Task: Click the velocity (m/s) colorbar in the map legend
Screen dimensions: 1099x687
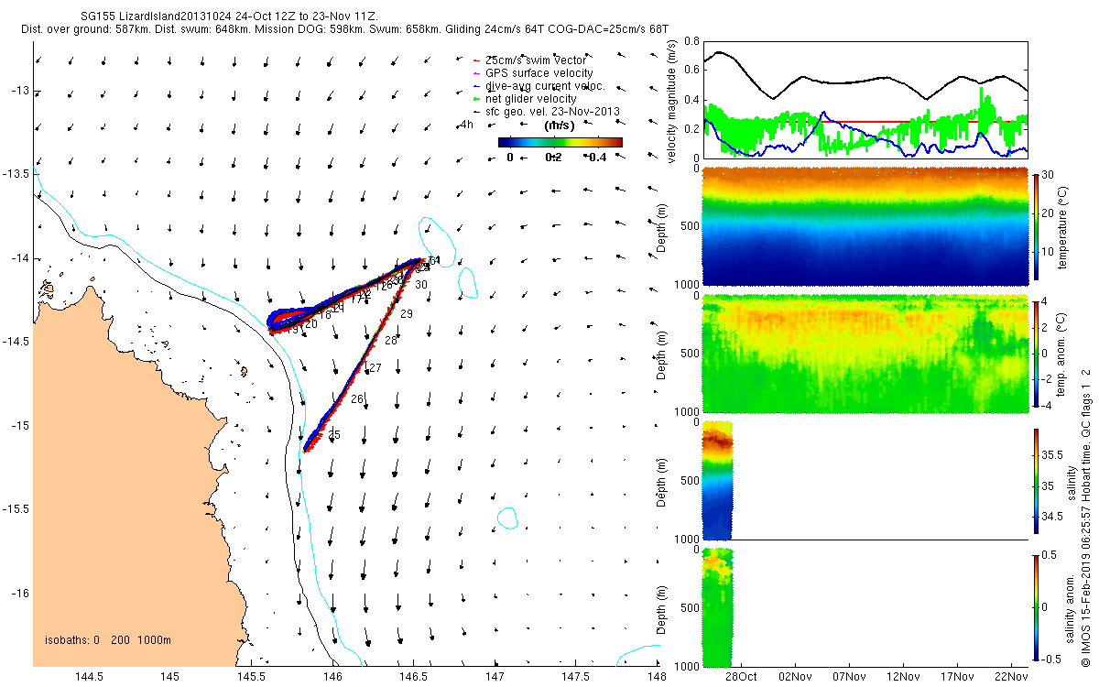Action: click(560, 142)
